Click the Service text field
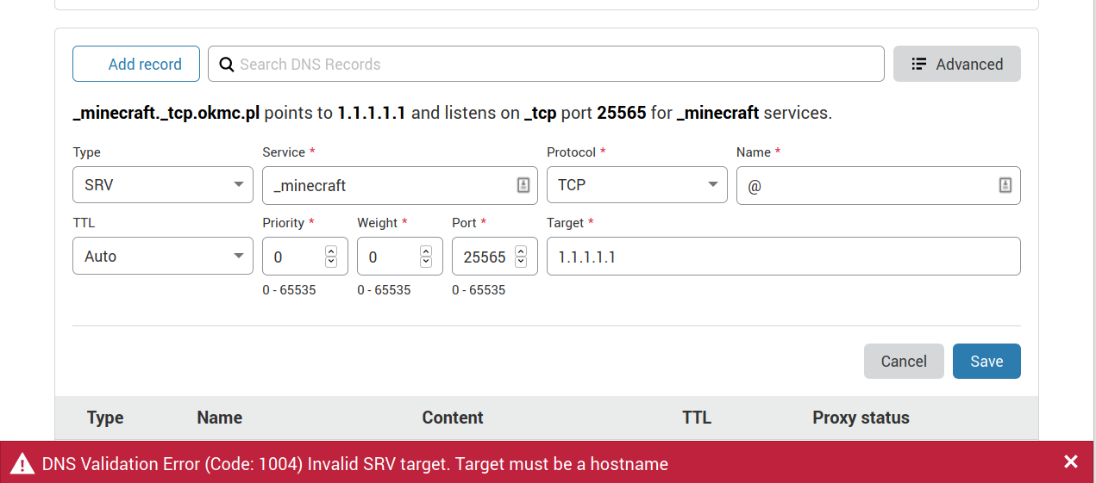The width and height of the screenshot is (1096, 483). [x=388, y=186]
